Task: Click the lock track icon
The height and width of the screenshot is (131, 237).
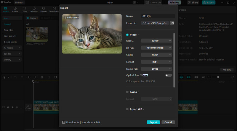Action: coord(8,107)
